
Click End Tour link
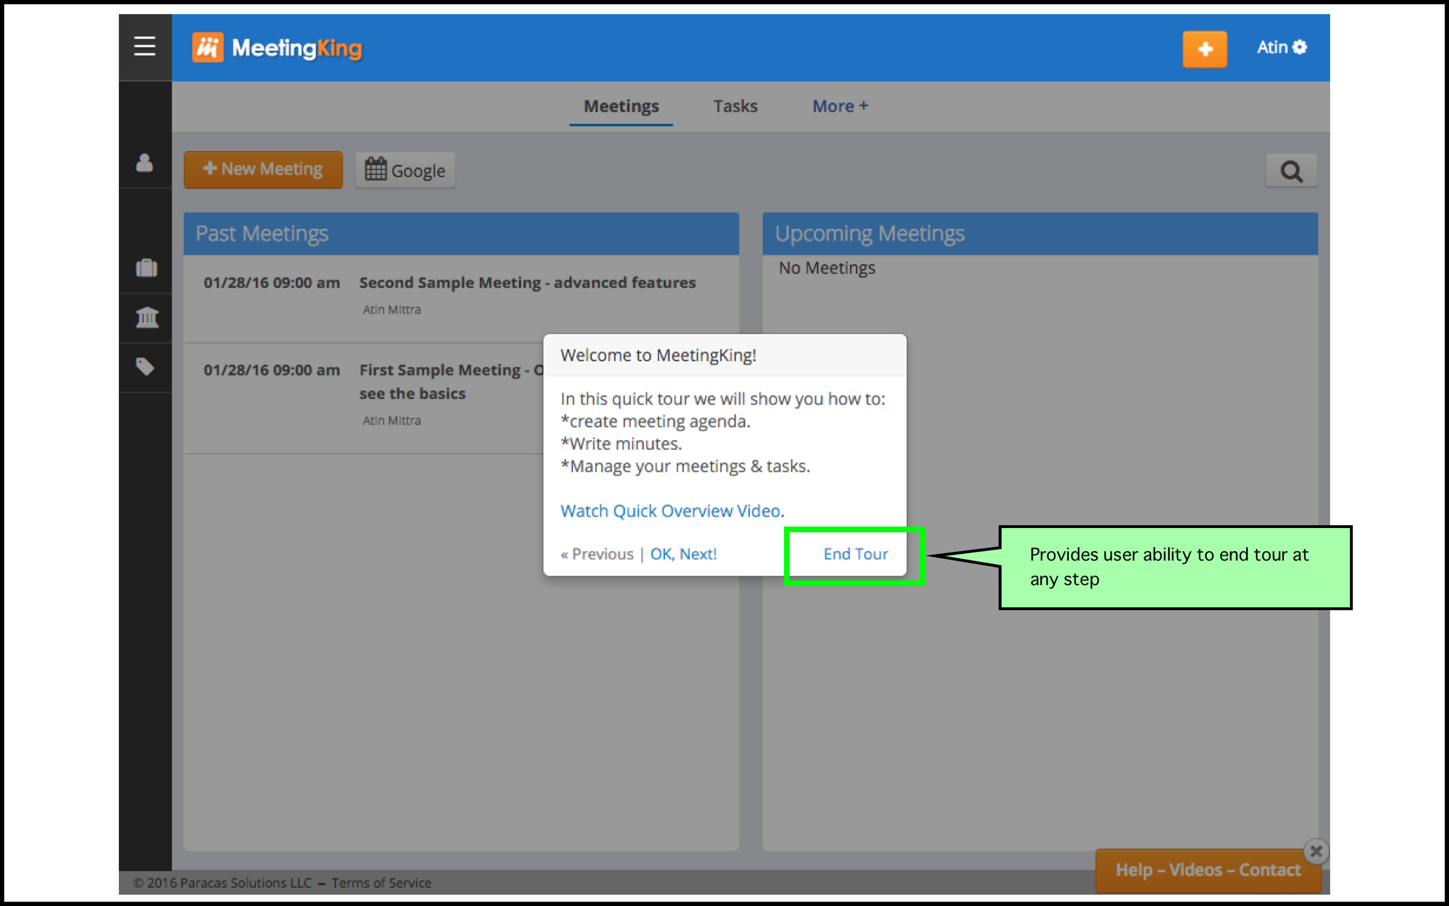pyautogui.click(x=855, y=554)
